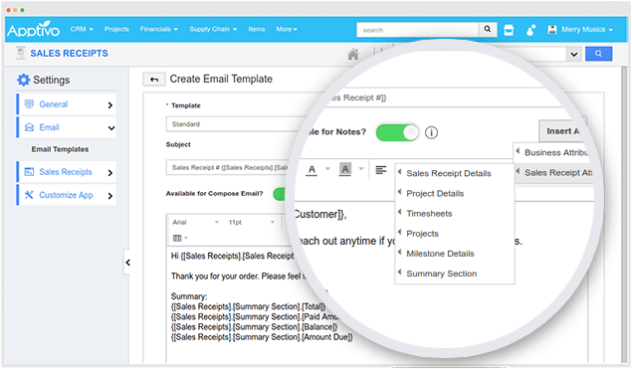Click the magnifier search button in the header
This screenshot has width=632, height=369.
[x=488, y=30]
